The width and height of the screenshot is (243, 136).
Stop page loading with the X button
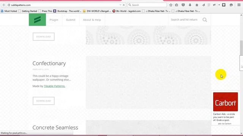(x=124, y=5)
